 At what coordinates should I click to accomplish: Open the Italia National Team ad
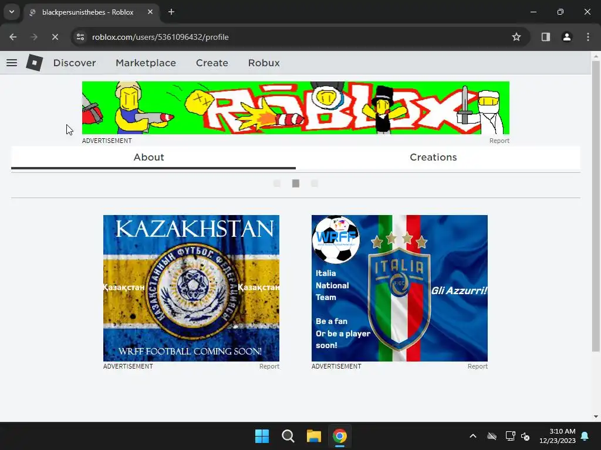pos(399,288)
